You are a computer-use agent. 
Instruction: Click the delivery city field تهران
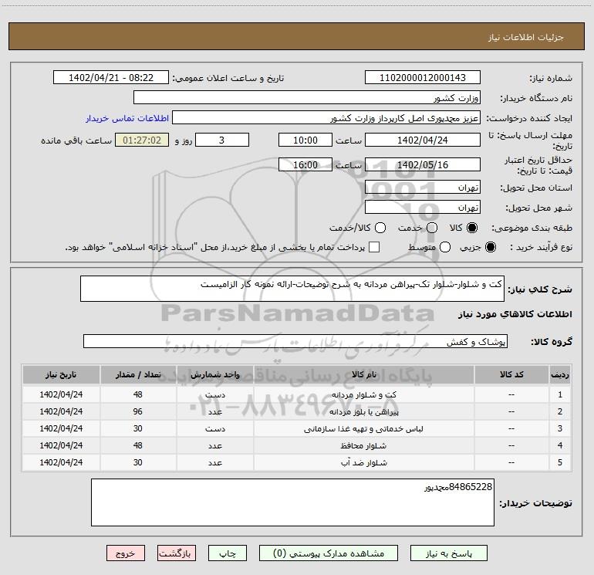tap(423, 207)
